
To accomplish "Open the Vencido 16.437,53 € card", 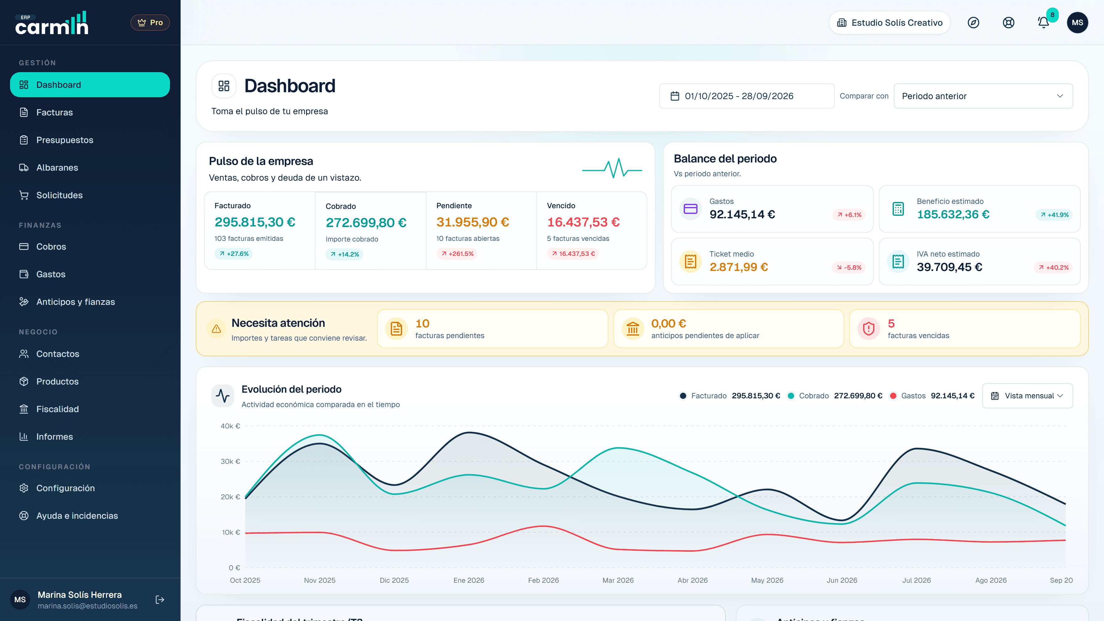I will tap(592, 231).
